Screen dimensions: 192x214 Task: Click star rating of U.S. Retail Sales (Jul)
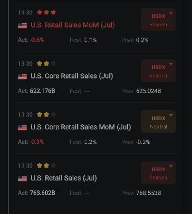(46, 166)
